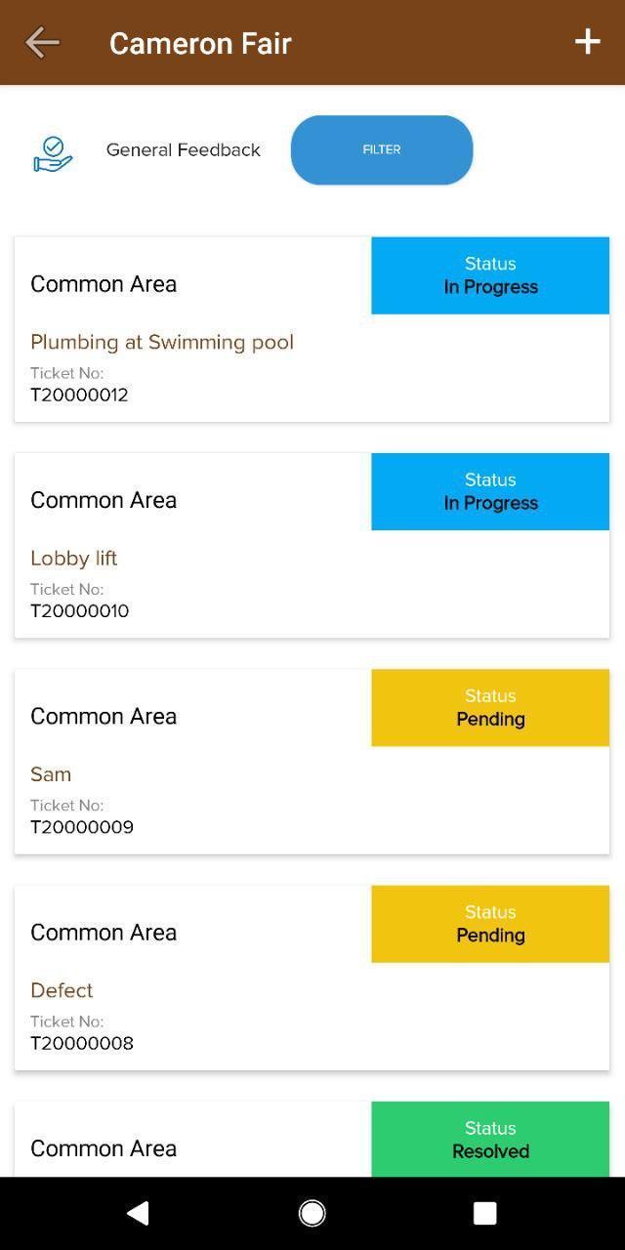This screenshot has width=625, height=1250.
Task: Tap Android recent apps square button
Action: coord(485,1213)
